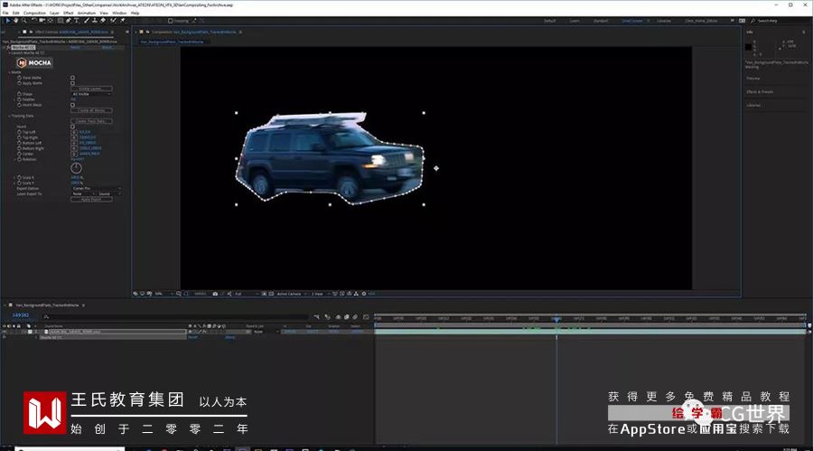Select the Brush tool
The image size is (813, 451).
87,20
